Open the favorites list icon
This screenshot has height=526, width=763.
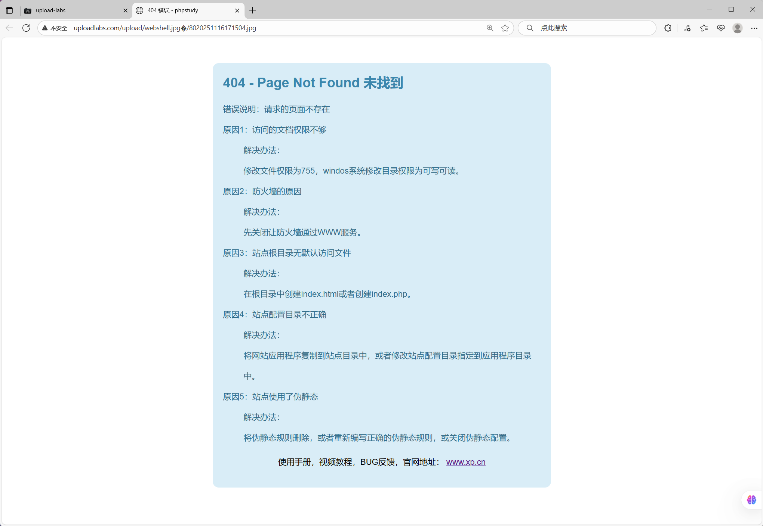704,28
